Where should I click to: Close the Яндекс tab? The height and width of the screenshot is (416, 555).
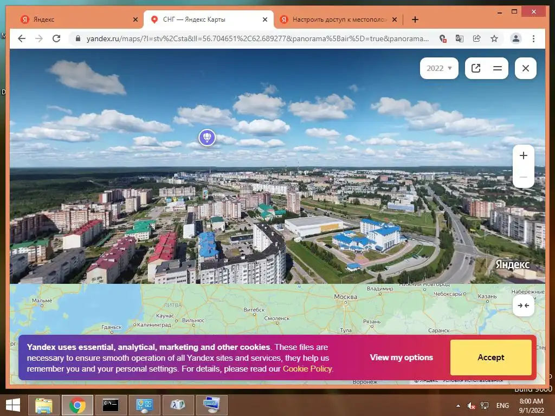point(135,19)
